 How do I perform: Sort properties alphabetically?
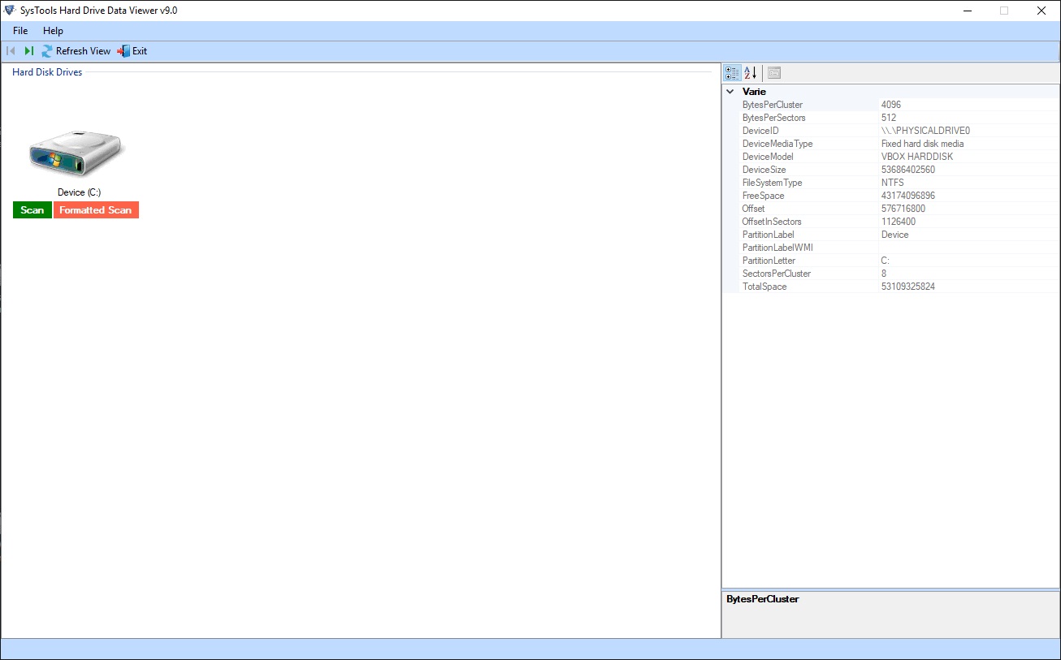coord(750,73)
